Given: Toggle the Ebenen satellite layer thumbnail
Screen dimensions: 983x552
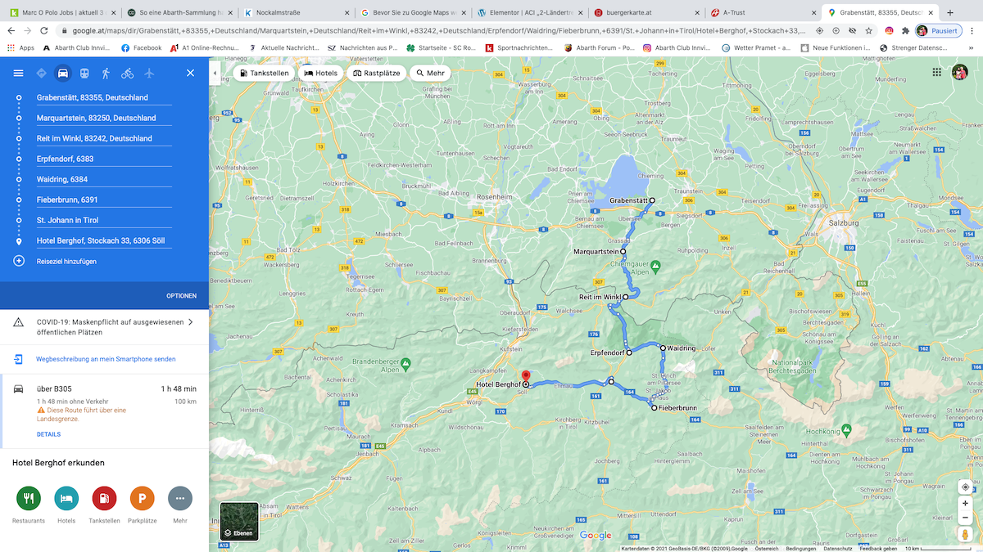Looking at the screenshot, I should point(239,522).
